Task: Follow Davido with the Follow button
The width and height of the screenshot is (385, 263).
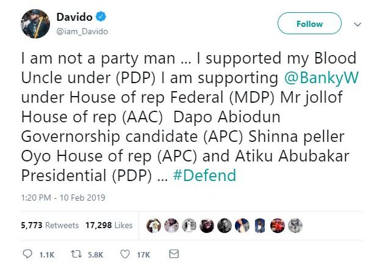Action: 309,24
